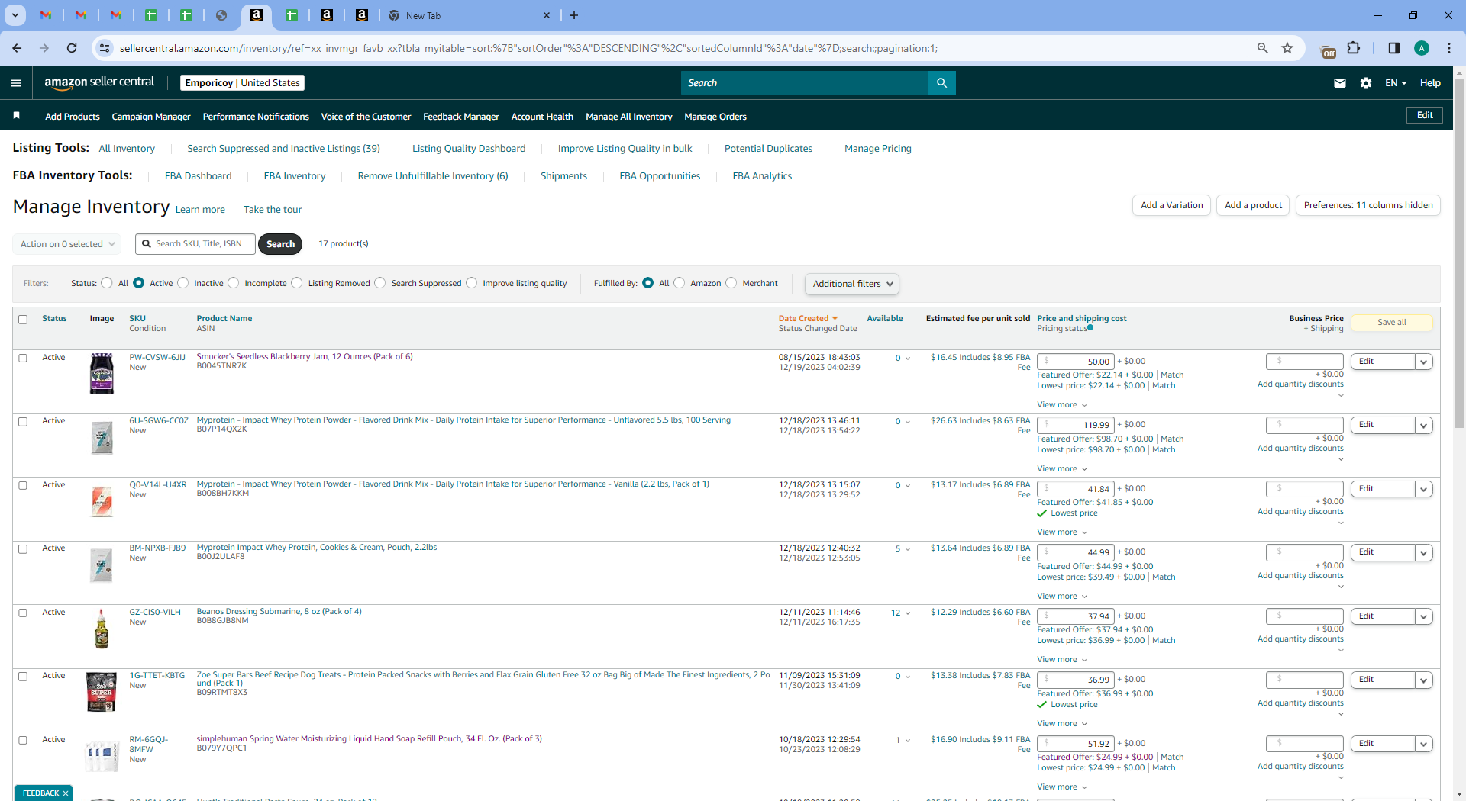Viewport: 1466px width, 801px height.
Task: Open the browser extensions puzzle icon
Action: 1354,48
